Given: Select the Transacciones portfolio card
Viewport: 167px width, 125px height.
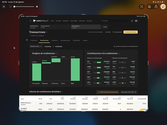Looking at the screenshot, I should coord(55,27).
